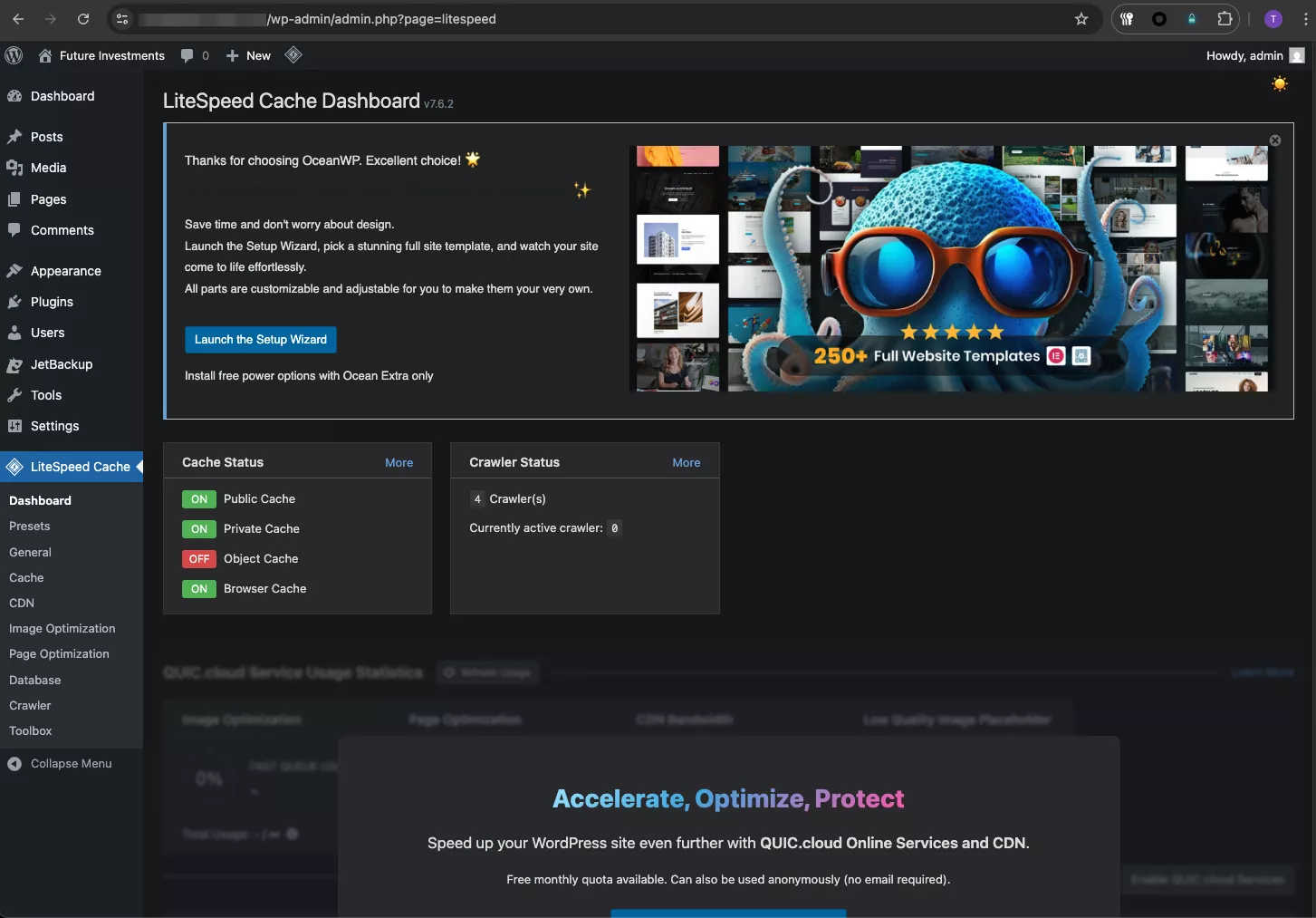Open the Plugins menu in sidebar
Viewport: 1316px width, 918px height.
pyautogui.click(x=52, y=302)
